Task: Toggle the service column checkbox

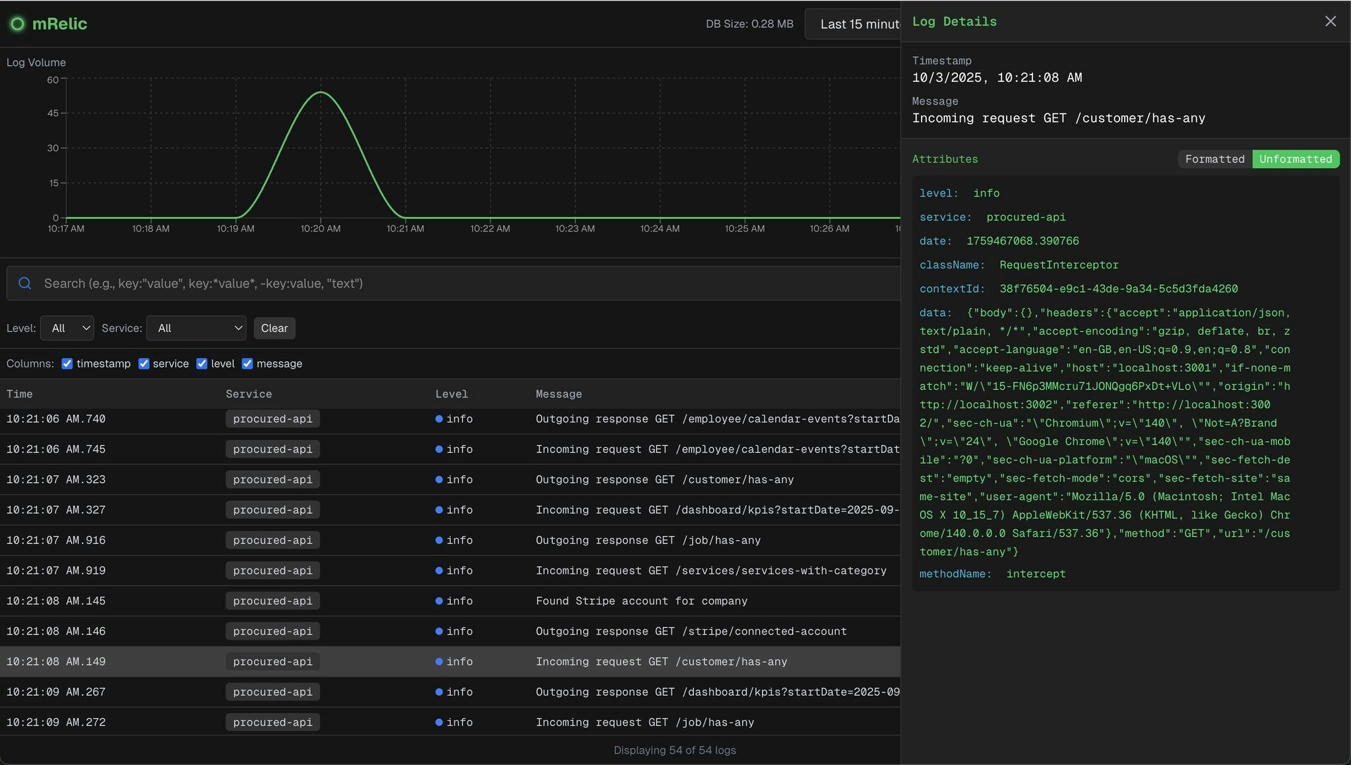Action: (x=144, y=364)
